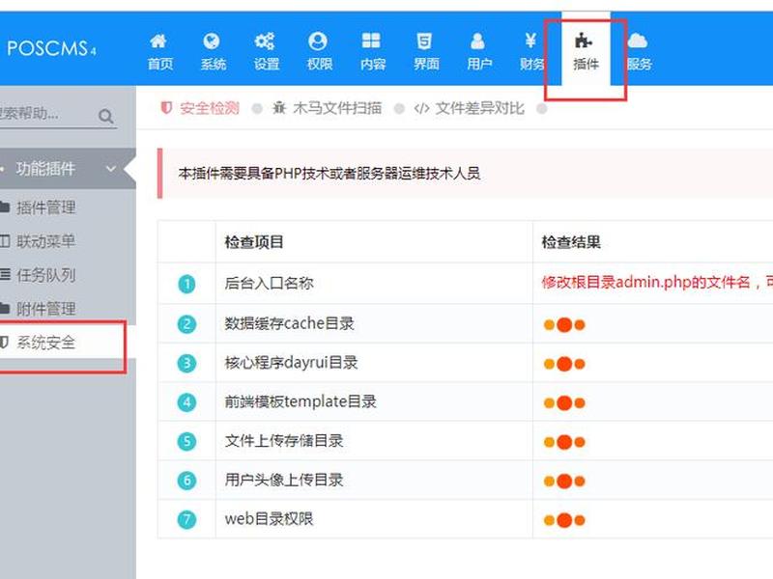The height and width of the screenshot is (579, 773).
Task: Switch to the 木马文件扫描 tab
Action: point(328,108)
